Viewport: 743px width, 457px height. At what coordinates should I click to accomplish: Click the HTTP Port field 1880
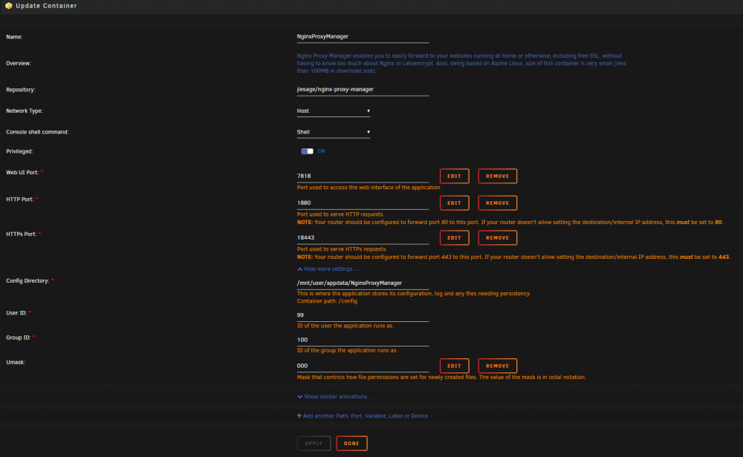[x=363, y=203]
